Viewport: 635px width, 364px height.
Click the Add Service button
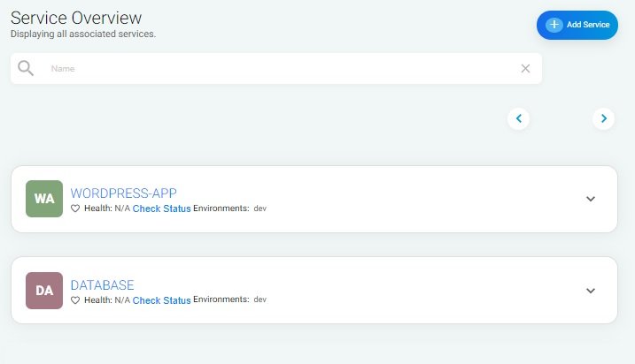tap(577, 25)
